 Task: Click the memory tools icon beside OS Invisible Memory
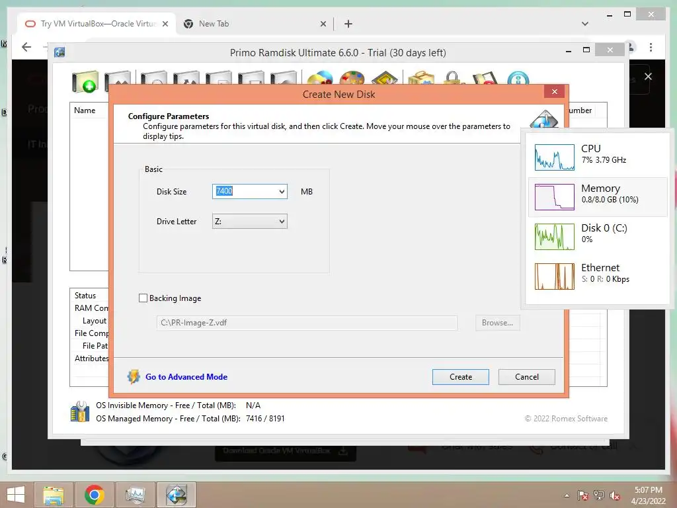(80, 411)
